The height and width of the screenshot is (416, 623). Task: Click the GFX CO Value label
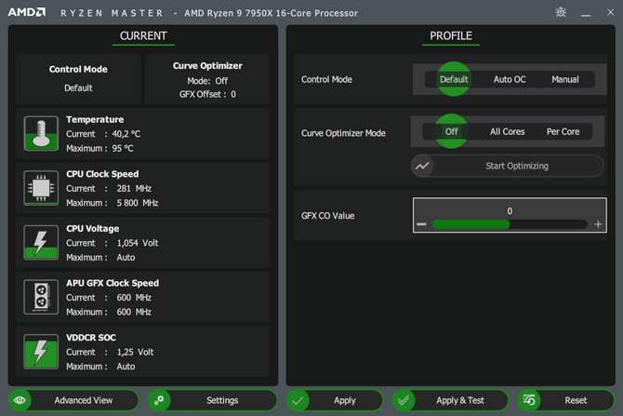tap(328, 216)
